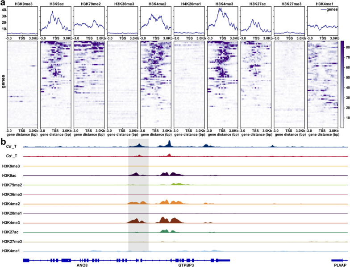
Task: Click the panel letter 'b'
Action: click(x=3, y=142)
